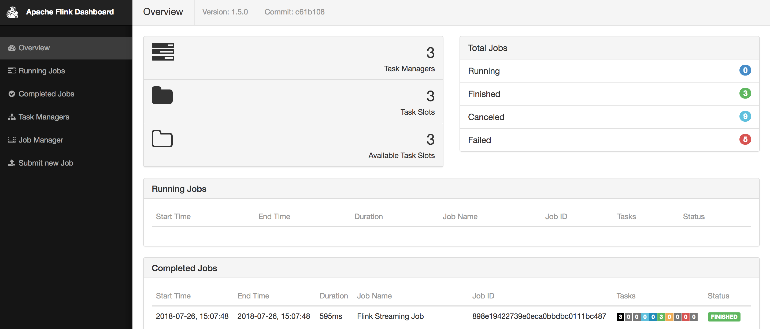This screenshot has height=329, width=770.
Task: Select Submit new Job in sidebar
Action: click(x=46, y=163)
